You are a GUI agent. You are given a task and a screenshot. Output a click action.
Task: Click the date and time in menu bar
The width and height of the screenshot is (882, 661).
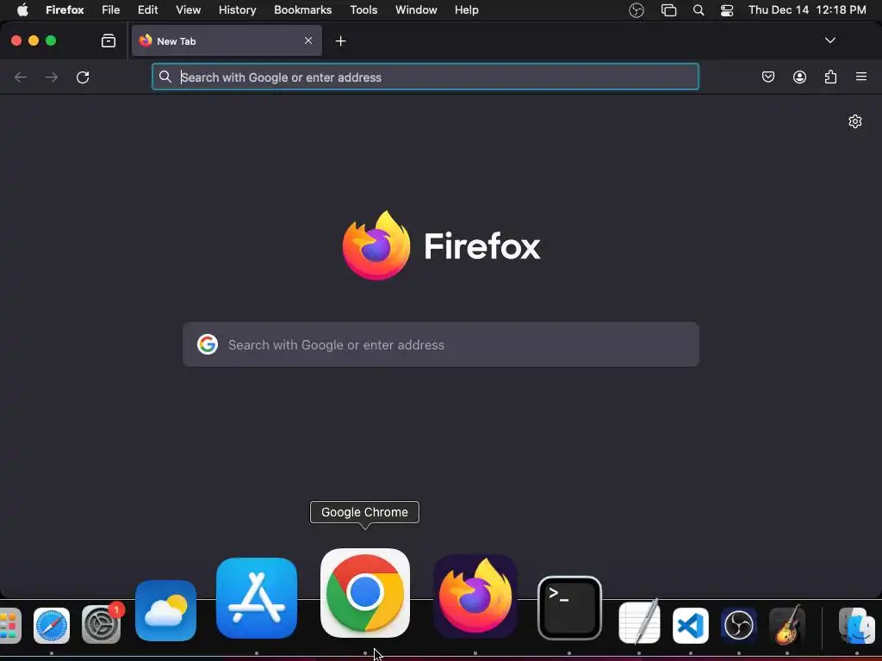807,10
